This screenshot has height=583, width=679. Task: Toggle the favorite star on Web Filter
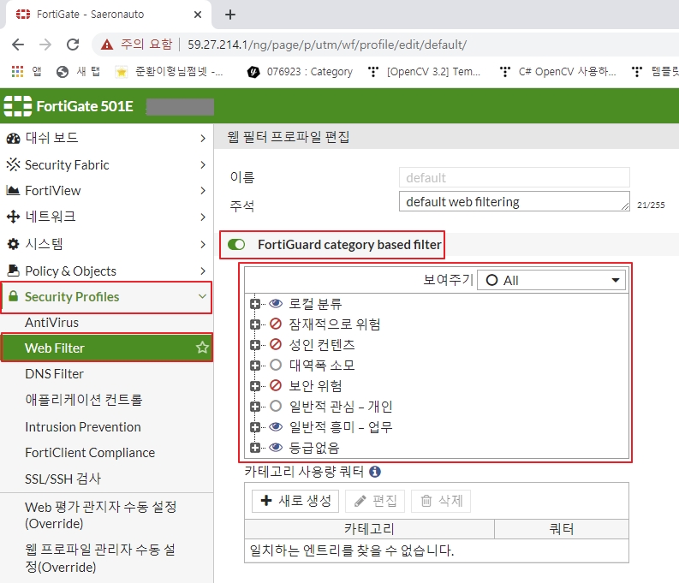click(x=202, y=347)
